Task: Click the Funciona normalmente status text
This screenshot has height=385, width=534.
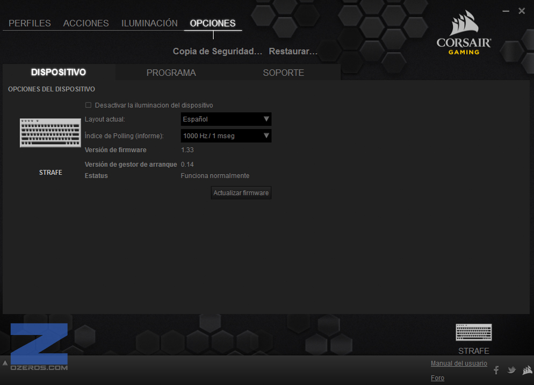Action: (x=215, y=176)
